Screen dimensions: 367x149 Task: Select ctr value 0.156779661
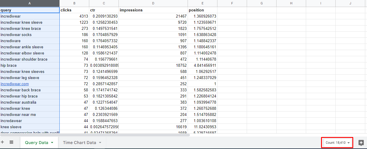pyautogui.click(x=104, y=59)
